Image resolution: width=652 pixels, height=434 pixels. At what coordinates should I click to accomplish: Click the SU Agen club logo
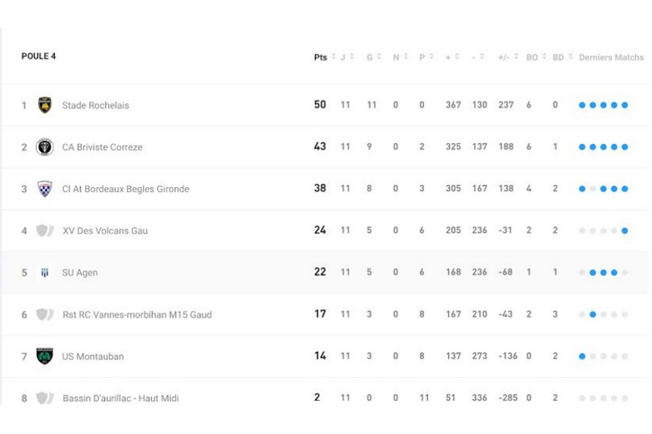tap(45, 273)
